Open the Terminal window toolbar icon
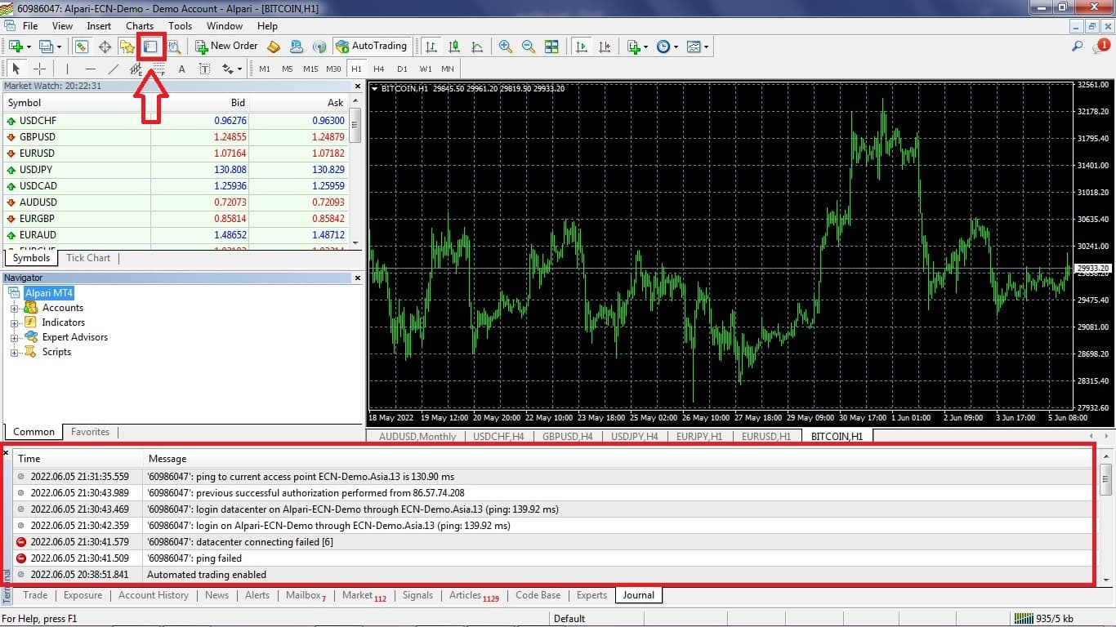Viewport: 1116px width, 627px height. (150, 47)
